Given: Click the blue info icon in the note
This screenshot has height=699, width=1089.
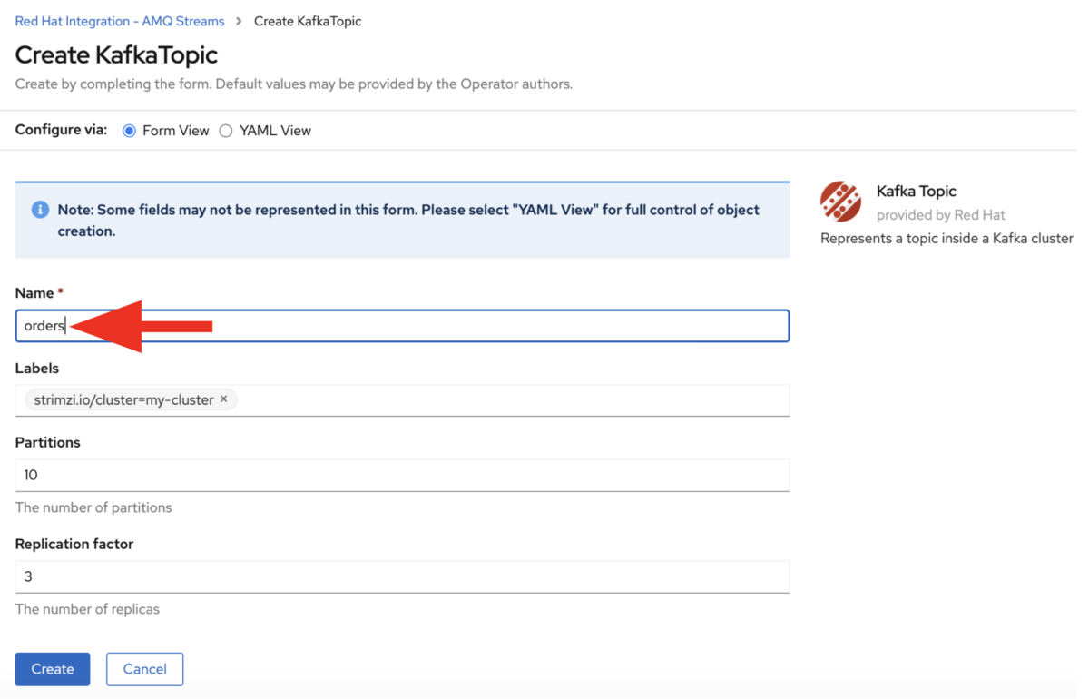Looking at the screenshot, I should pos(40,210).
